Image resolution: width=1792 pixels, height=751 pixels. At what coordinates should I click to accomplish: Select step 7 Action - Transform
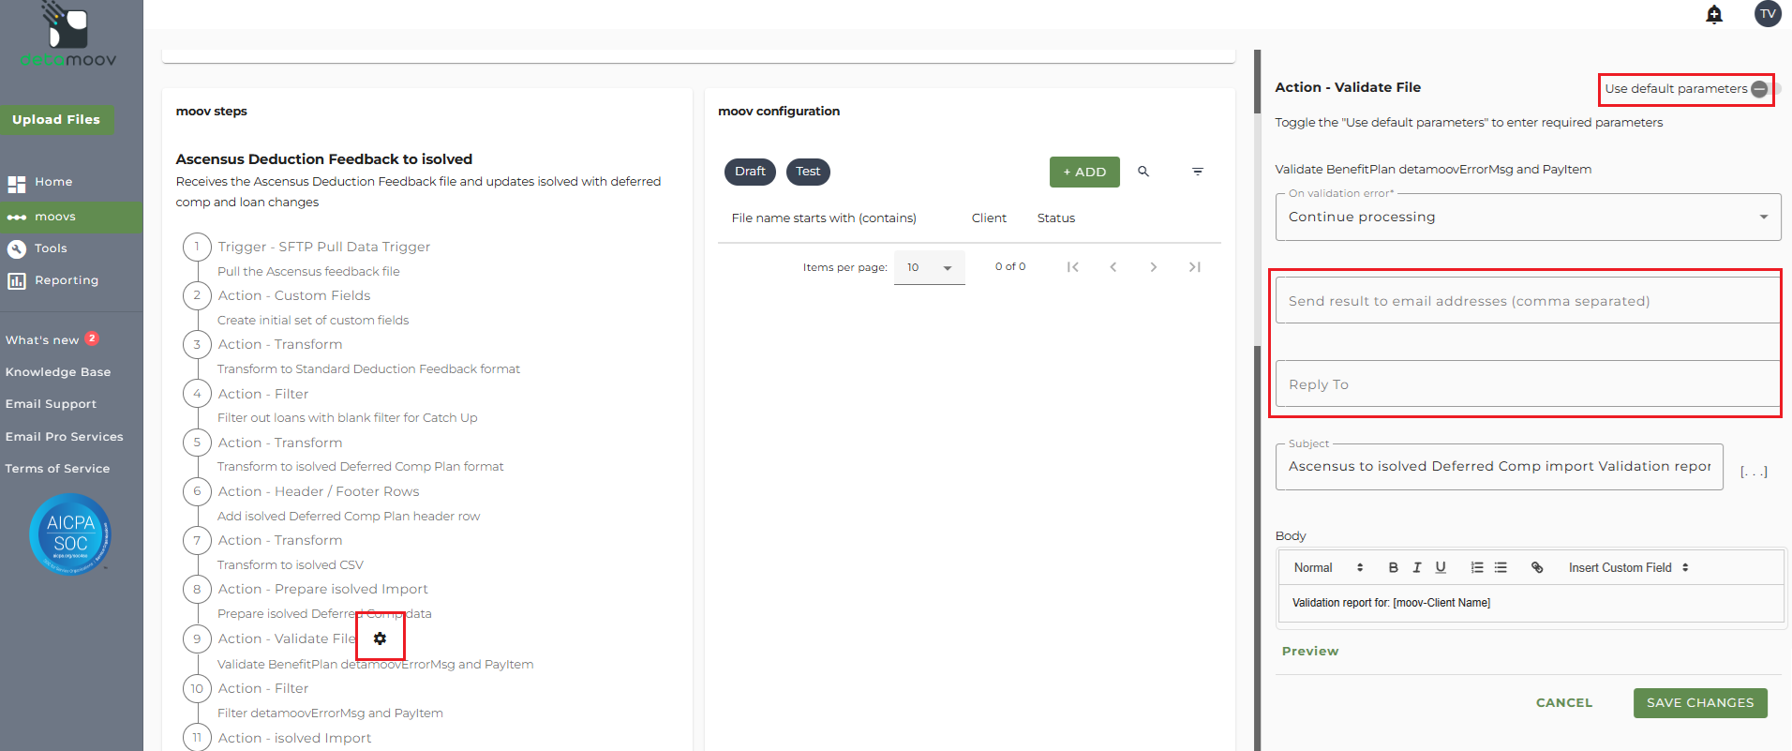coord(279,540)
